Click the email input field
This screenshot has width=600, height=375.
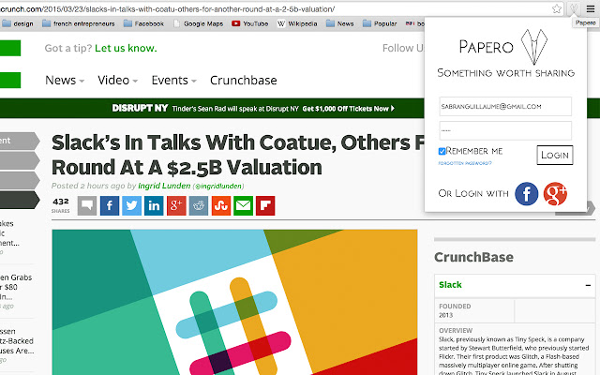pyautogui.click(x=505, y=106)
